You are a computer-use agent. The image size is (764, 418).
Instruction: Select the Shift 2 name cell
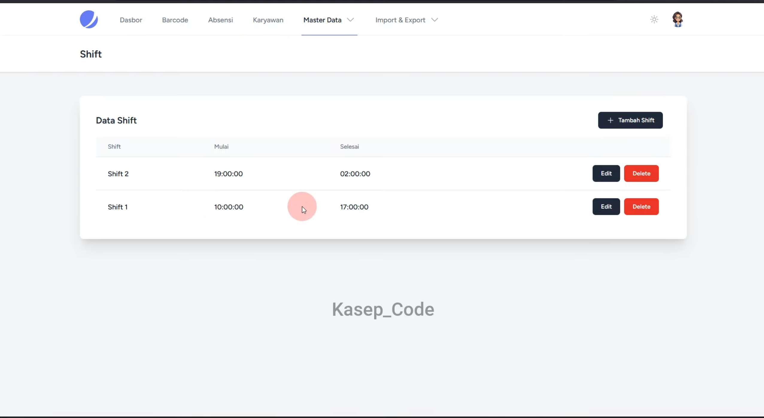click(x=118, y=174)
